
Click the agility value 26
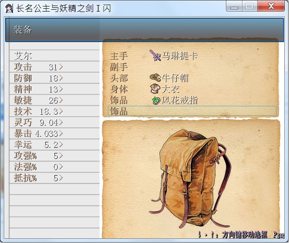pos(53,101)
